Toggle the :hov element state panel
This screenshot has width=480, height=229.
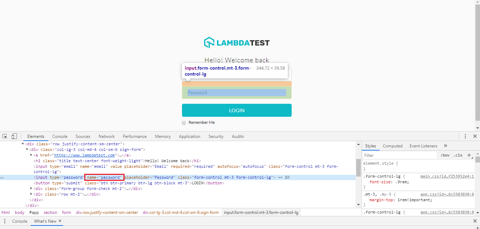[445, 155]
